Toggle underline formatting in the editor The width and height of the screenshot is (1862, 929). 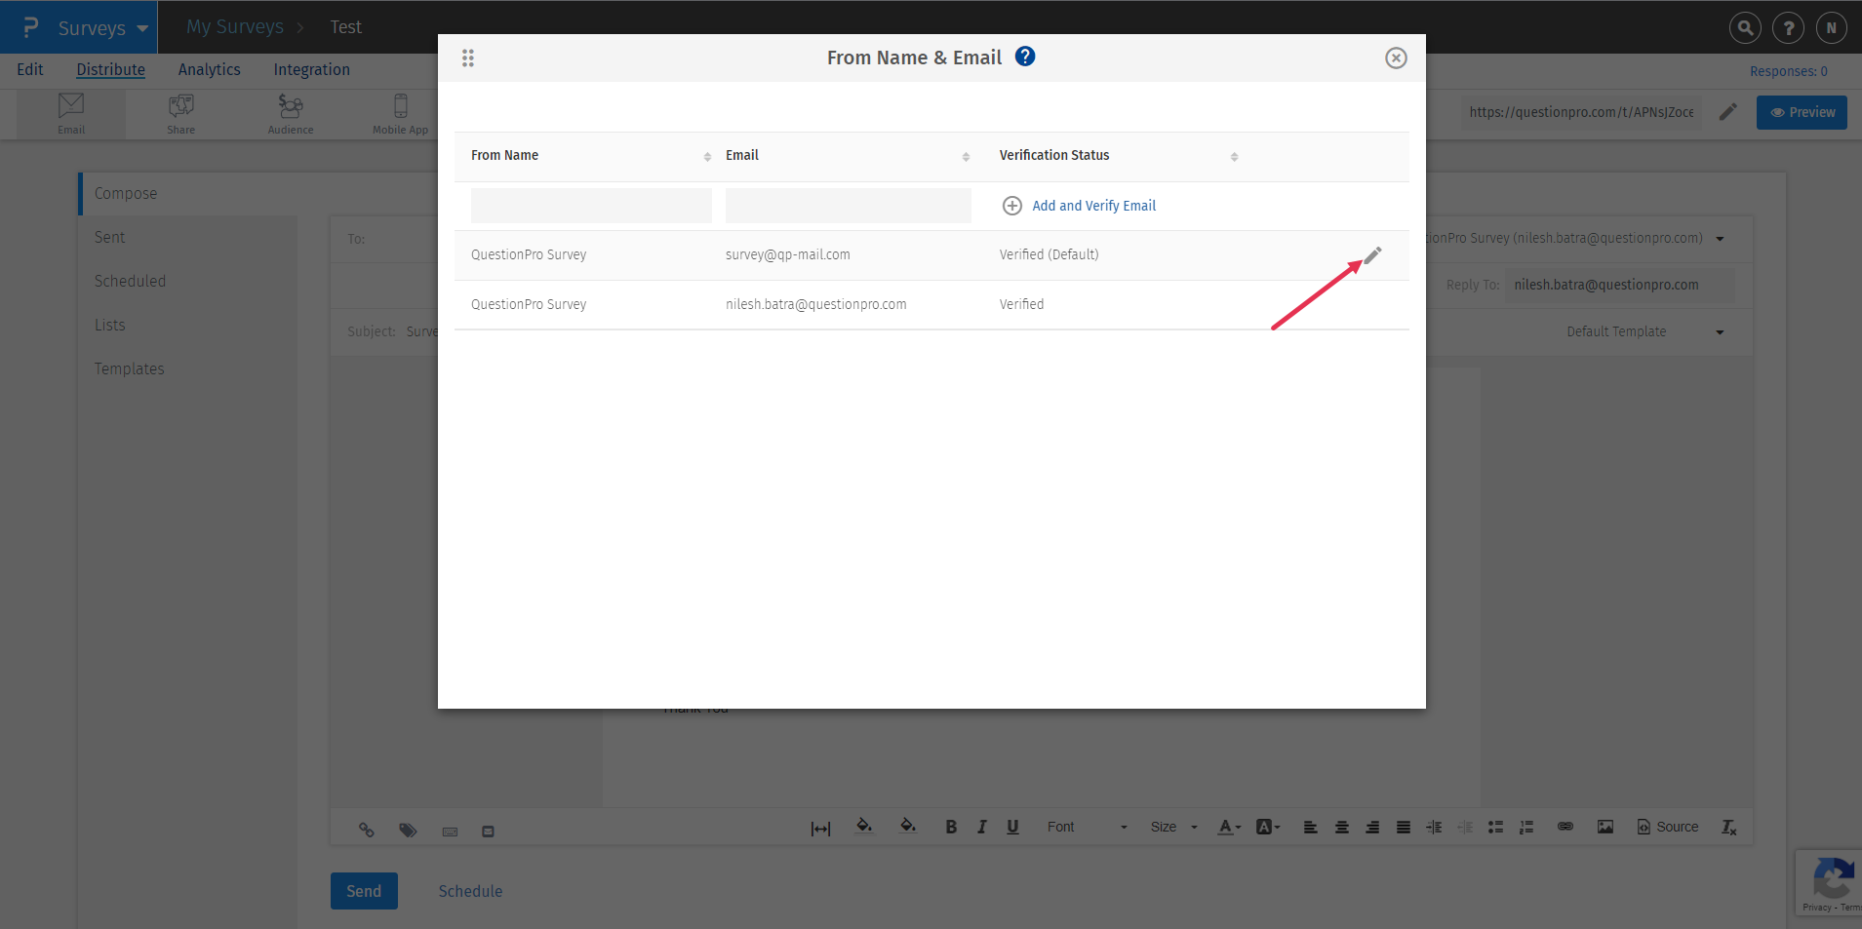(1012, 827)
